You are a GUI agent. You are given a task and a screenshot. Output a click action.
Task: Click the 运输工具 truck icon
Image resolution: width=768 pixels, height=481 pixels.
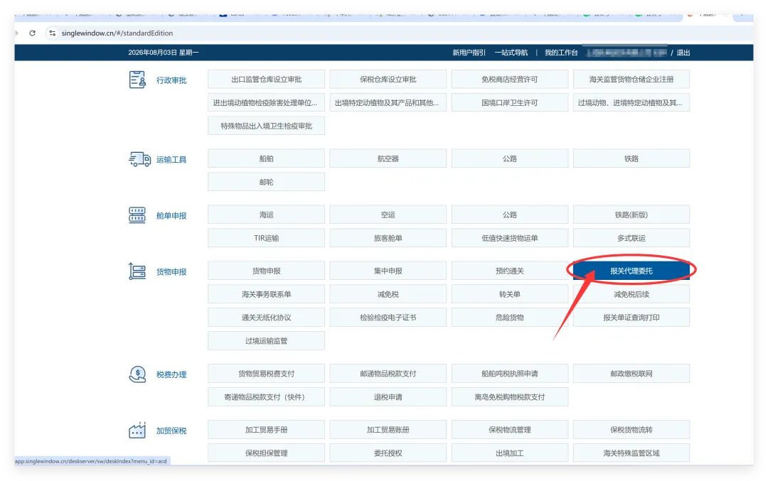coord(139,159)
